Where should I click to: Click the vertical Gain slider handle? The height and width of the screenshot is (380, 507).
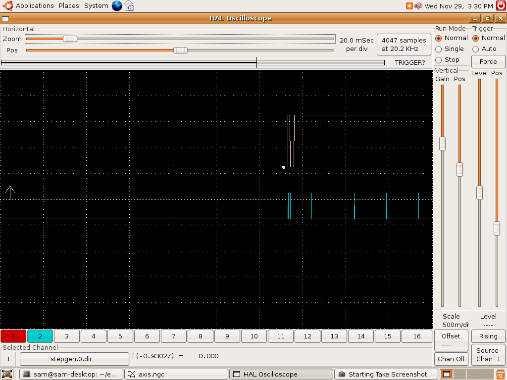[x=442, y=143]
